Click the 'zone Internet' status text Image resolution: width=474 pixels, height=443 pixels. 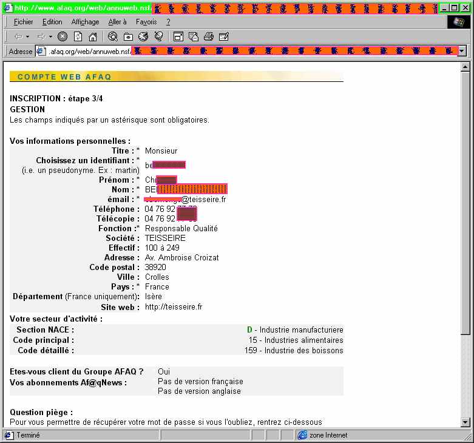click(328, 435)
